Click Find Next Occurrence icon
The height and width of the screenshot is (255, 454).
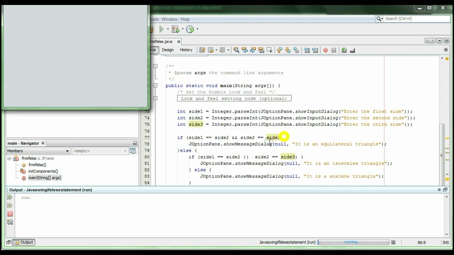coord(253,50)
